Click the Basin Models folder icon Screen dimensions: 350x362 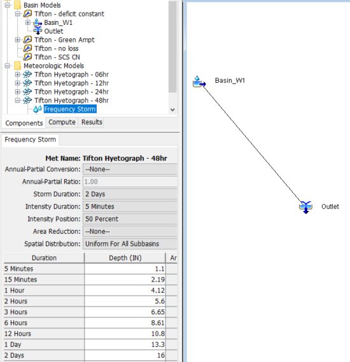click(18, 5)
